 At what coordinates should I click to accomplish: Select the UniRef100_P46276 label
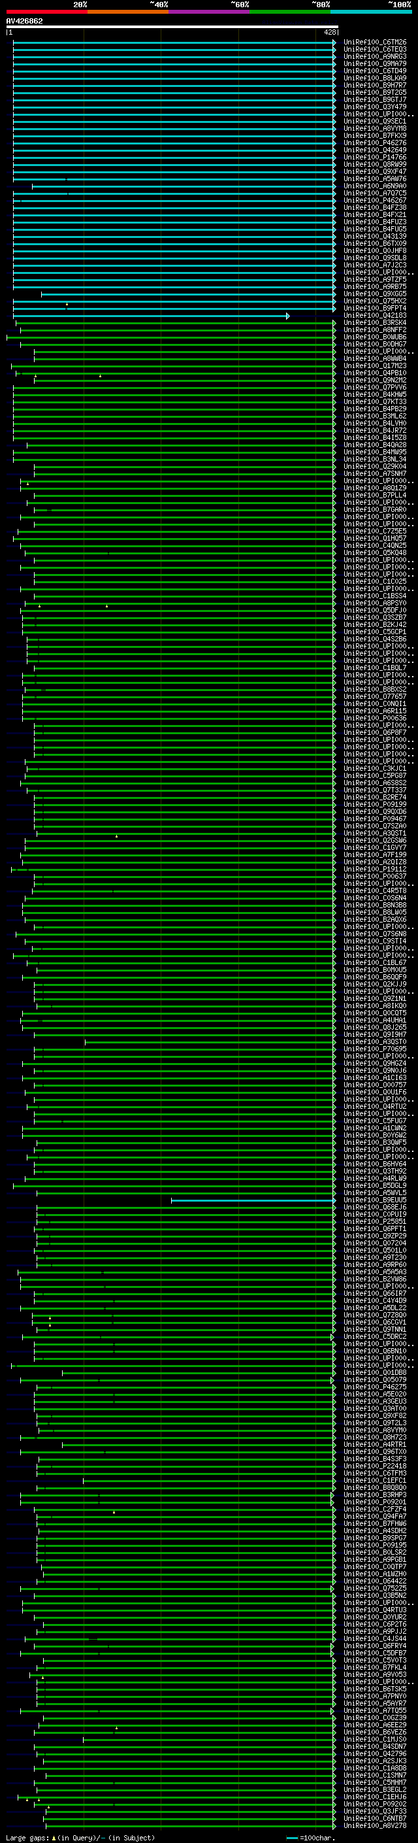375,143
